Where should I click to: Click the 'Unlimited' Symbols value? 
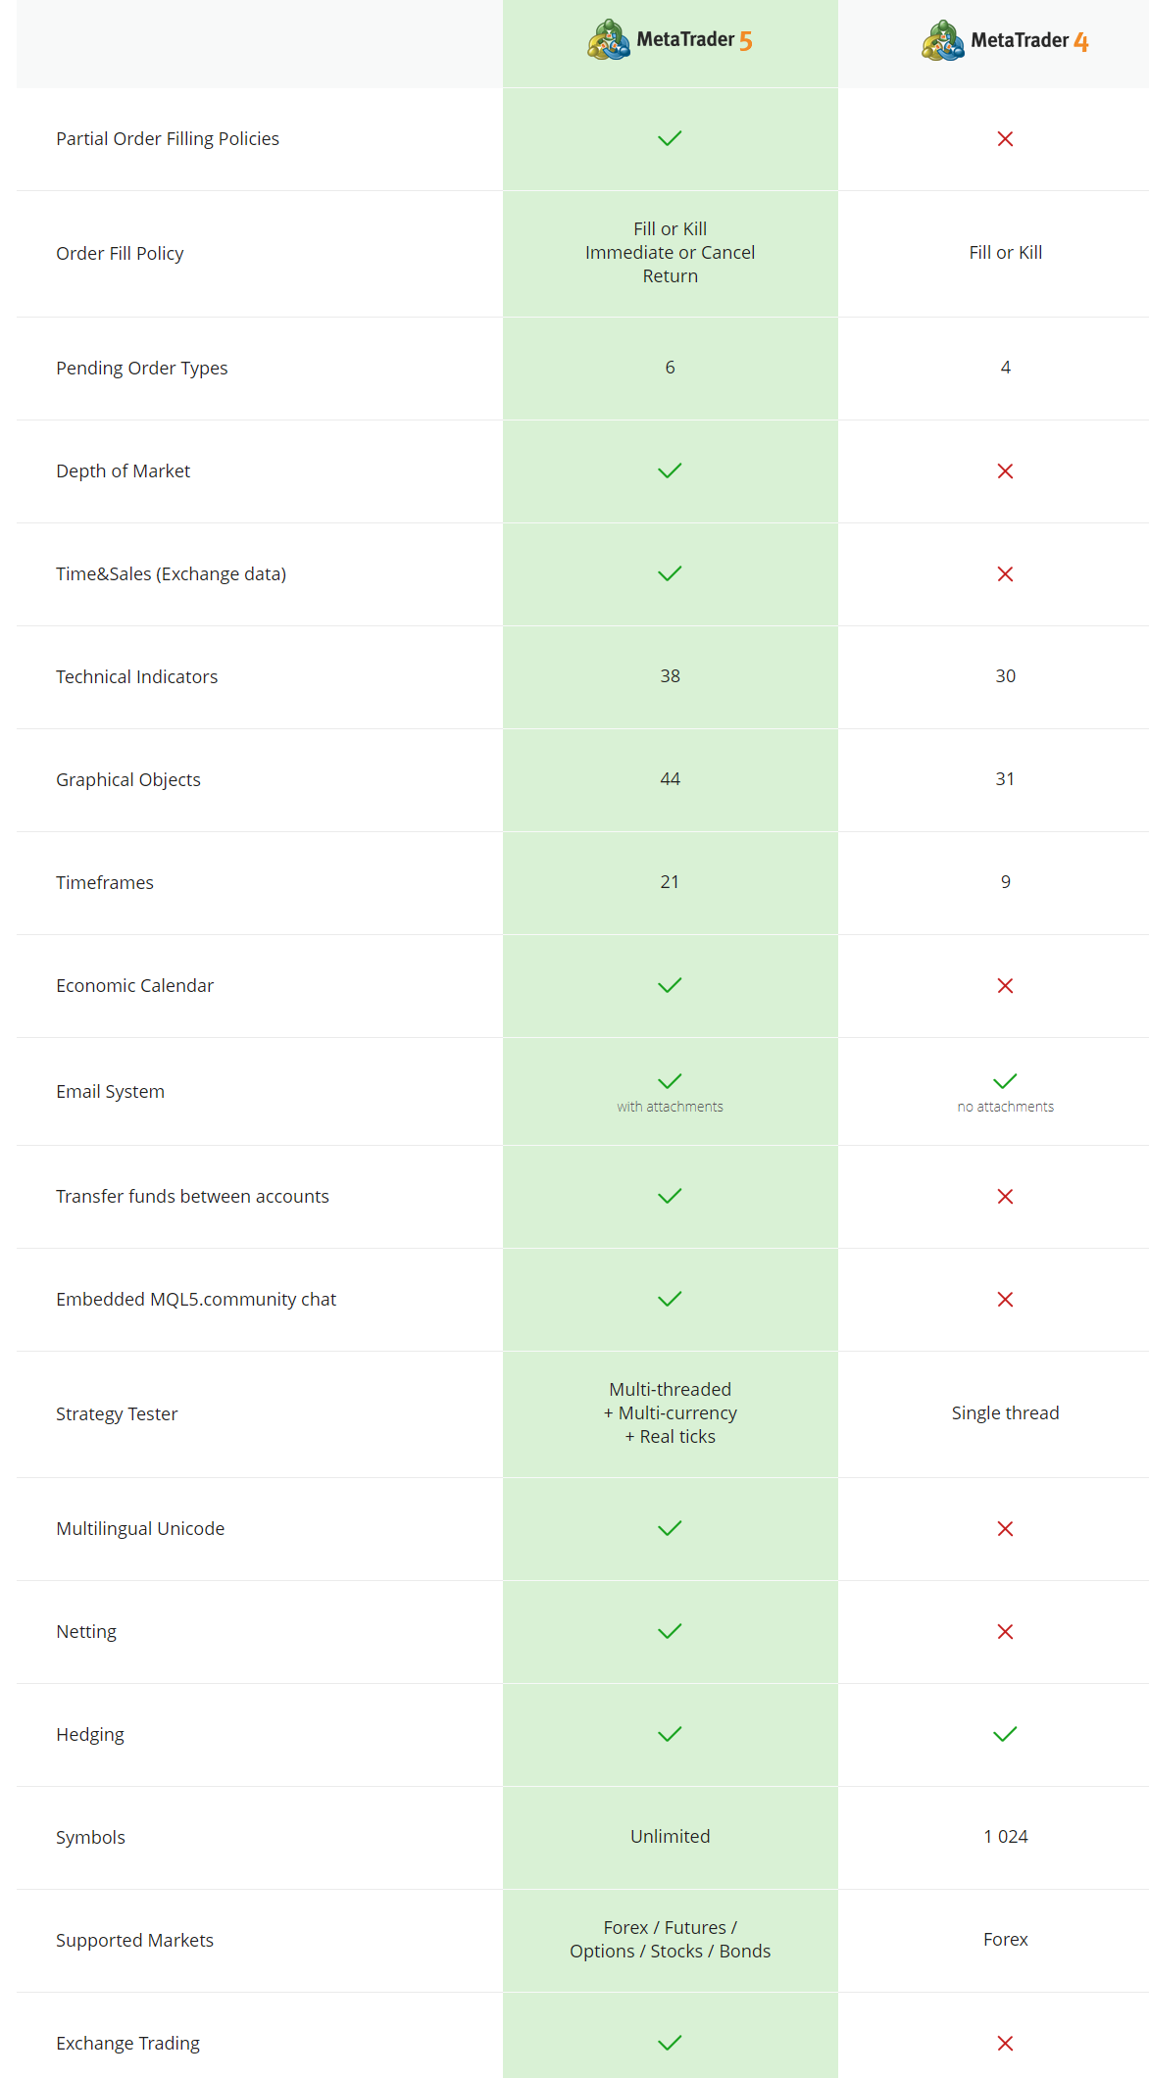pyautogui.click(x=670, y=1837)
